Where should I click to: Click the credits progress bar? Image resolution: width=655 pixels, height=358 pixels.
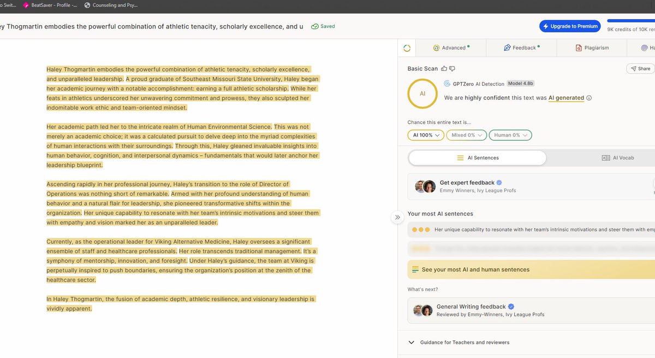(x=631, y=20)
